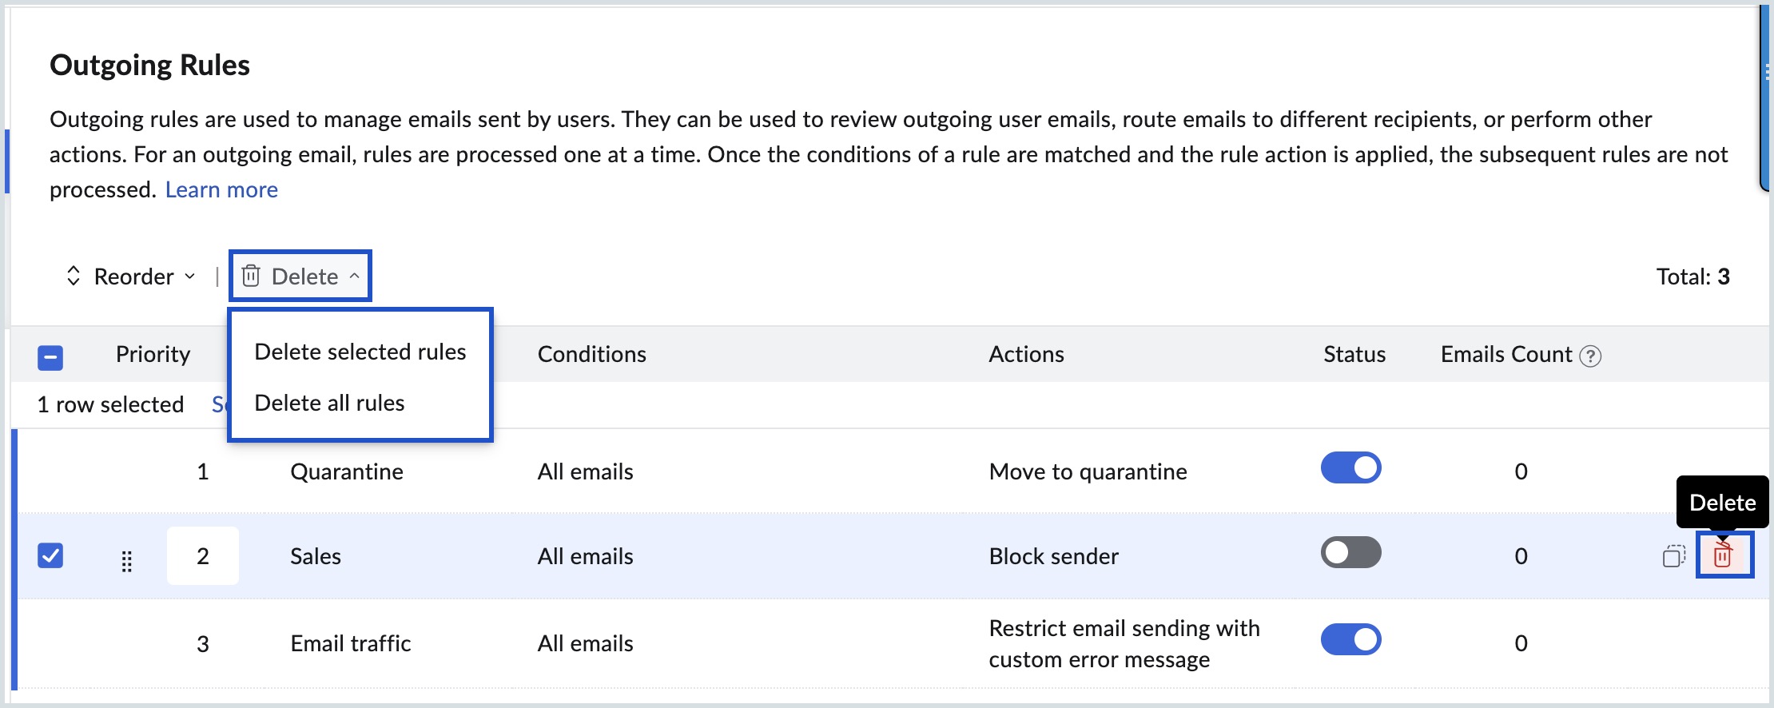Click priority 1 in Quarantine row
Image resolution: width=1774 pixels, height=708 pixels.
click(203, 471)
